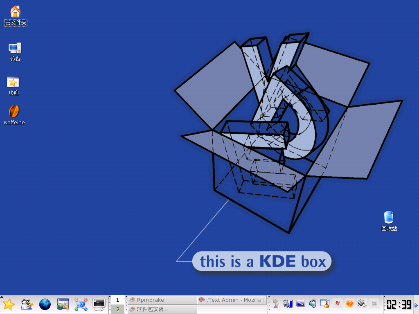Open the 回收站 trash icon
Screen dimensions: 419x314
[389, 218]
